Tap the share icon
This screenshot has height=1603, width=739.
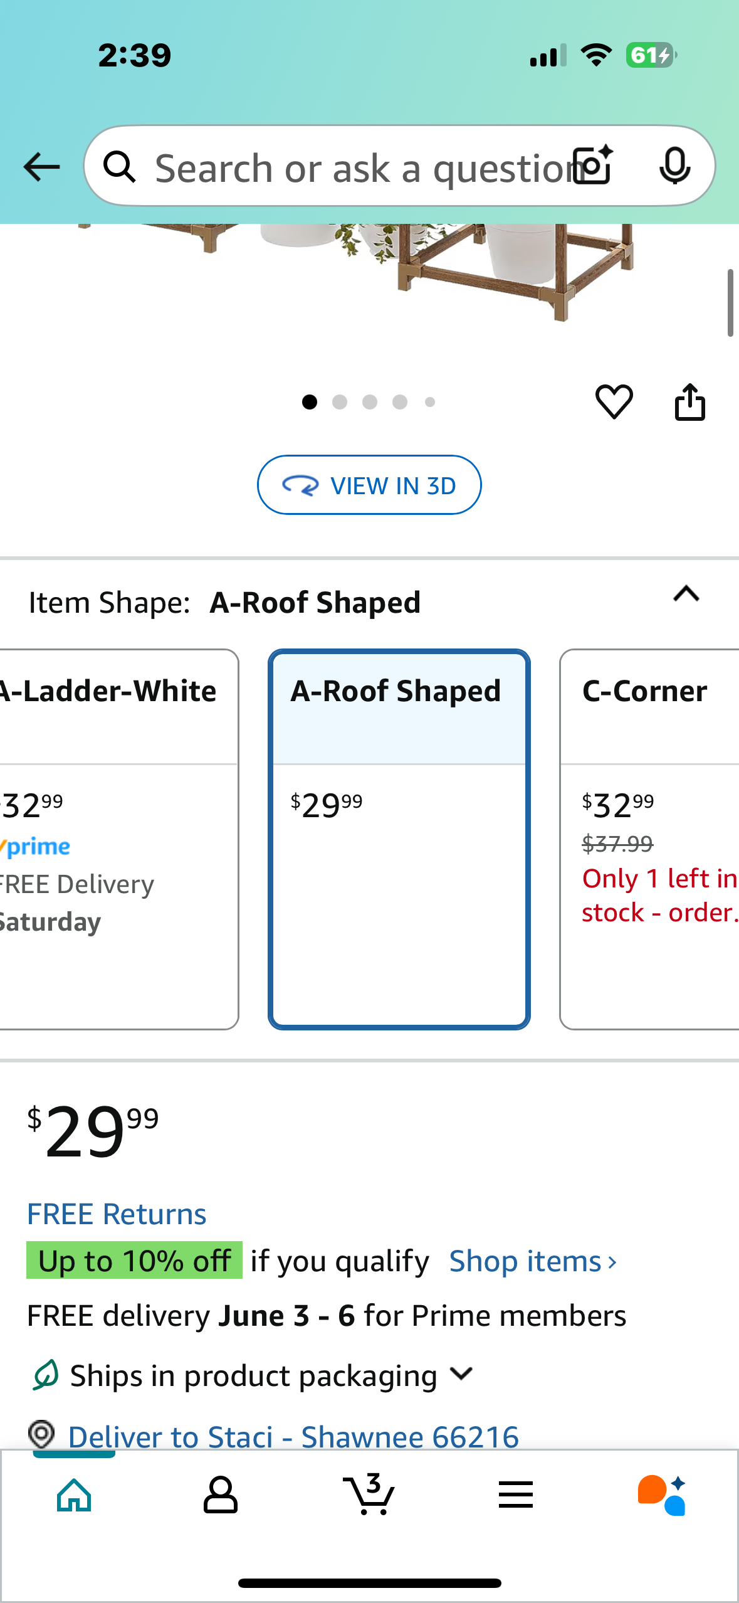pos(689,401)
